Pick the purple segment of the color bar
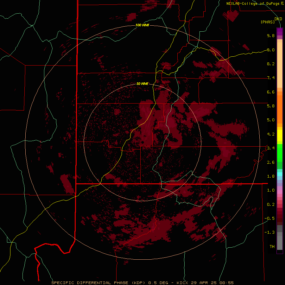The image size is (285, 285). (280, 32)
